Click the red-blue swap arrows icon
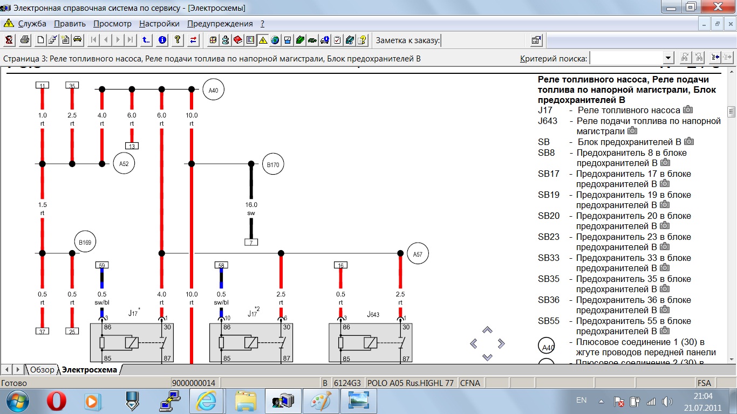 coord(193,40)
